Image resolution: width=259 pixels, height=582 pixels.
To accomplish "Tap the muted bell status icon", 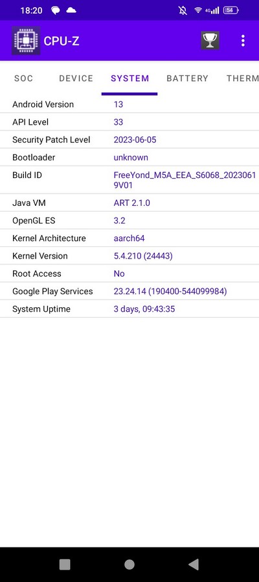I will 183,10.
